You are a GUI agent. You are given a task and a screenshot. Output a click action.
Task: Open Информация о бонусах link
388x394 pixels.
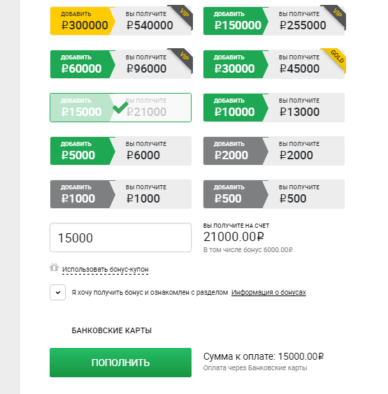click(x=268, y=293)
